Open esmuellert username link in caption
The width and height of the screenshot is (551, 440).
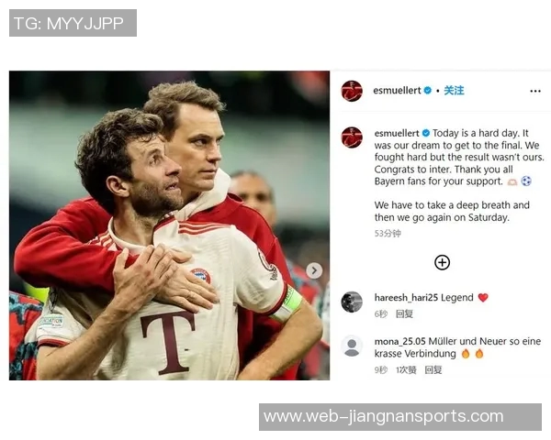[x=397, y=133]
